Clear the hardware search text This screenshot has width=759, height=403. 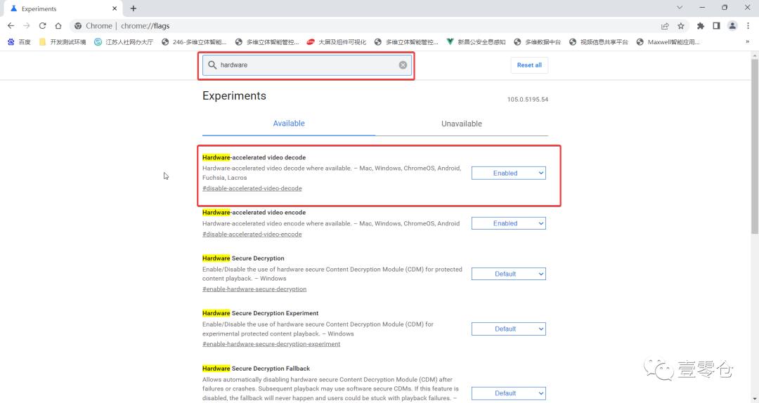403,65
